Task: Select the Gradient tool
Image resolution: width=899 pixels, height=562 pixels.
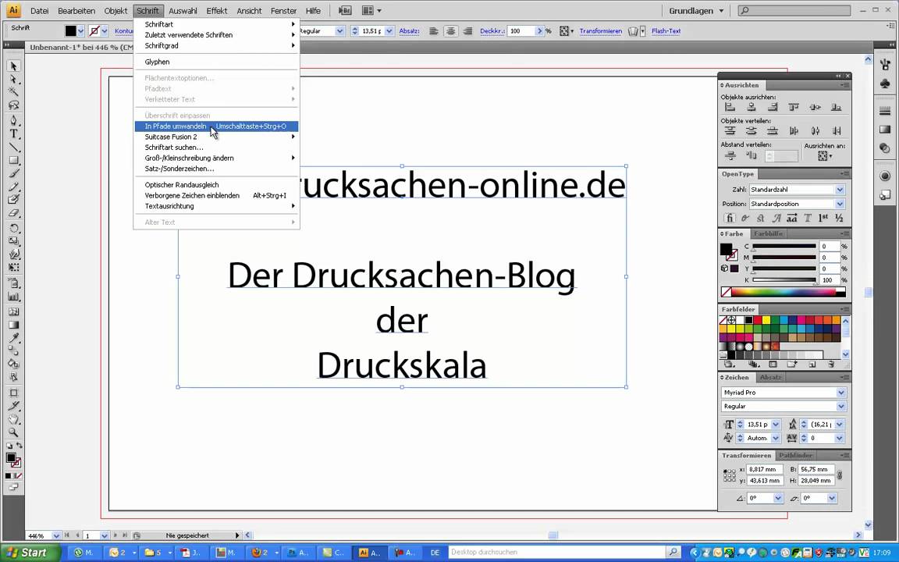Action: click(x=14, y=325)
